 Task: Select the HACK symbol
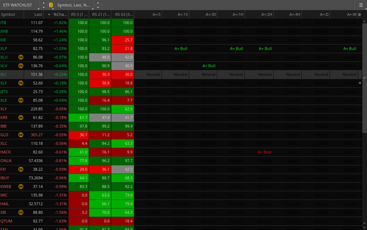(6, 152)
